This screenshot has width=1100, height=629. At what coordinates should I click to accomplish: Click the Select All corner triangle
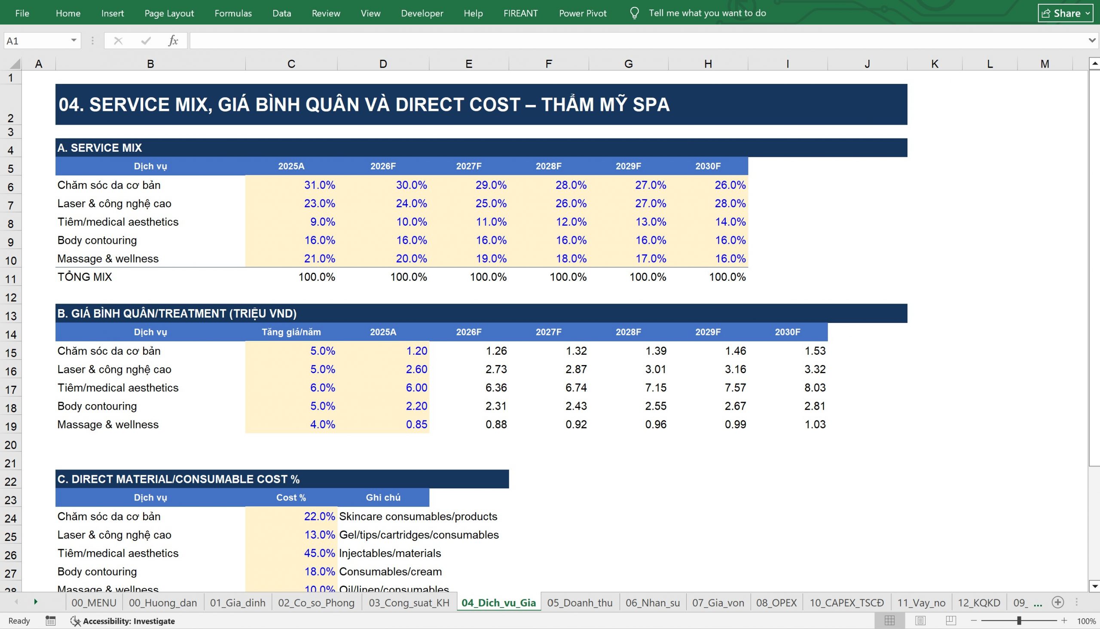click(x=15, y=64)
